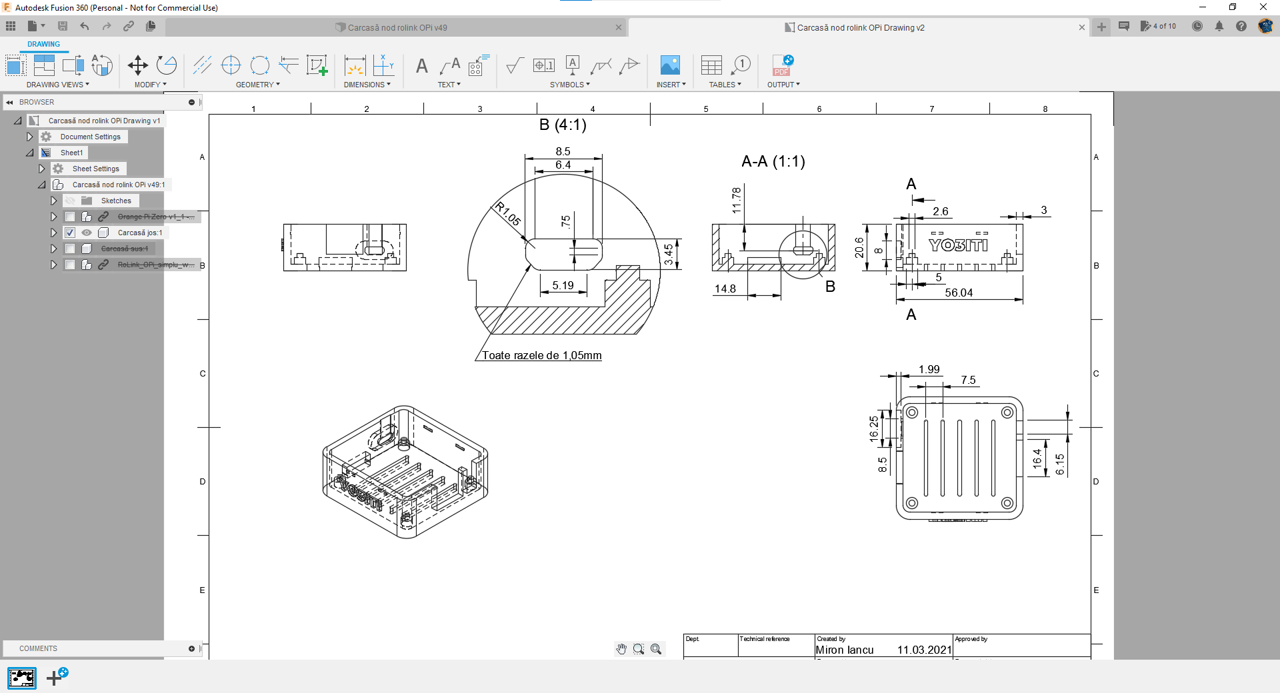
Task: Open the Geometry dropdown menu
Action: tap(258, 85)
